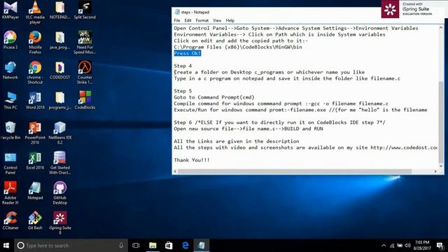Launch Git Bash desktop shortcut
448x252 pixels.
[x=35, y=220]
